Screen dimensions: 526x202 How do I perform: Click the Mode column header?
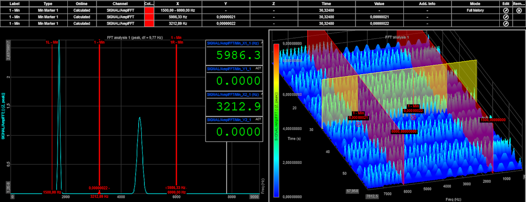coord(475,4)
